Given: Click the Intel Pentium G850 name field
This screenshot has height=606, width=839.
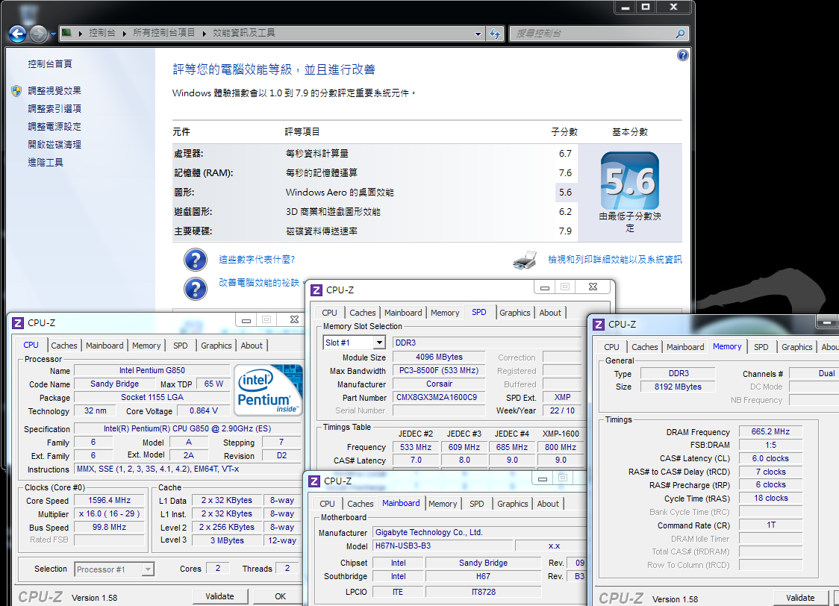Looking at the screenshot, I should click(x=152, y=370).
